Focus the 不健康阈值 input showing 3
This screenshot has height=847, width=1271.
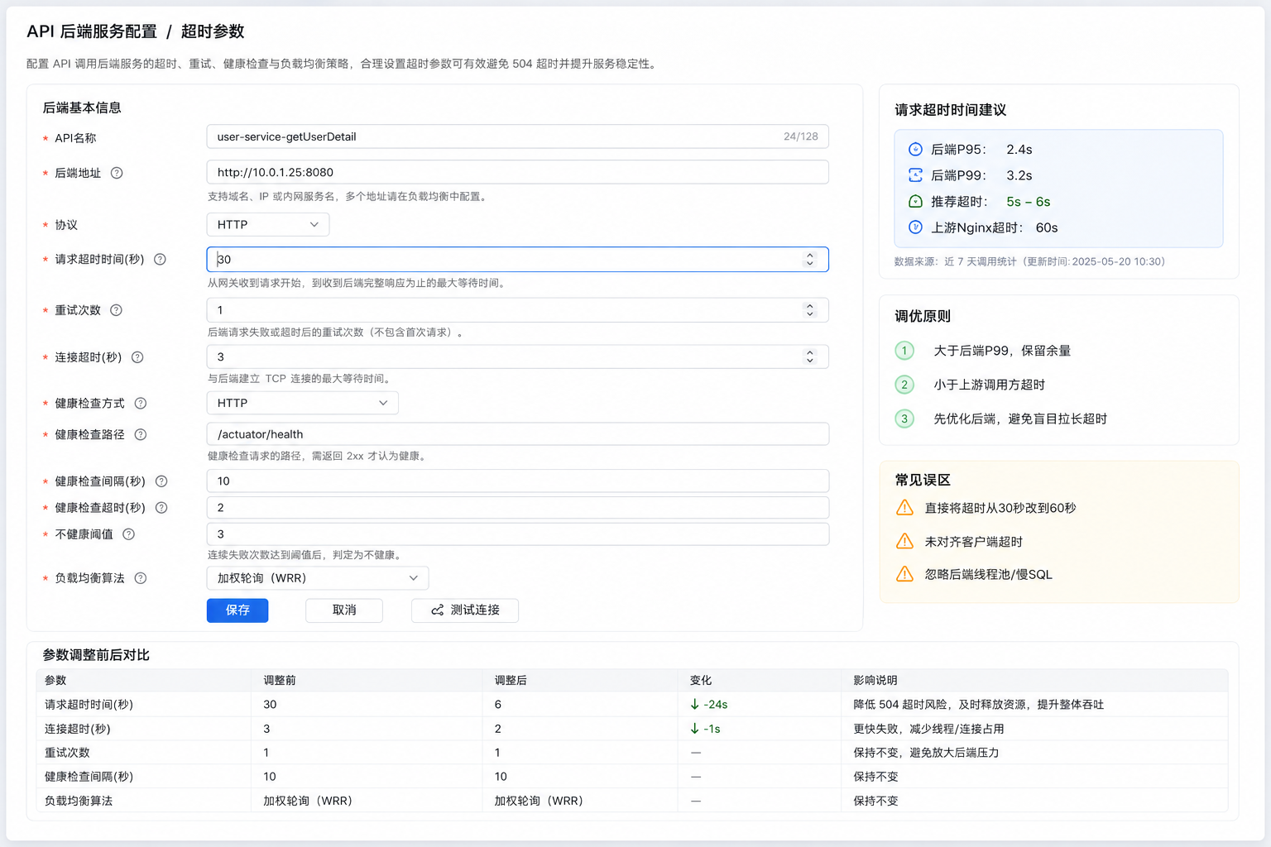tap(517, 534)
